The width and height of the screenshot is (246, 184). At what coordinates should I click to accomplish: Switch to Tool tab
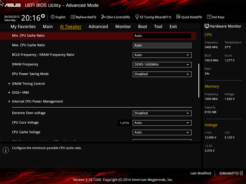(x=158, y=27)
